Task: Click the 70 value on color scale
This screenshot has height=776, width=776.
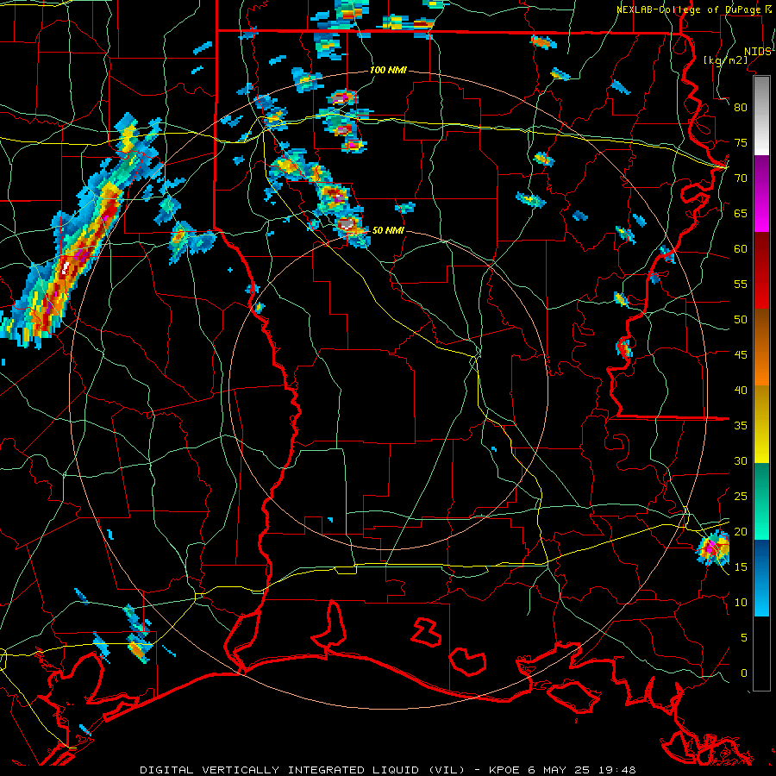Action: pyautogui.click(x=741, y=178)
